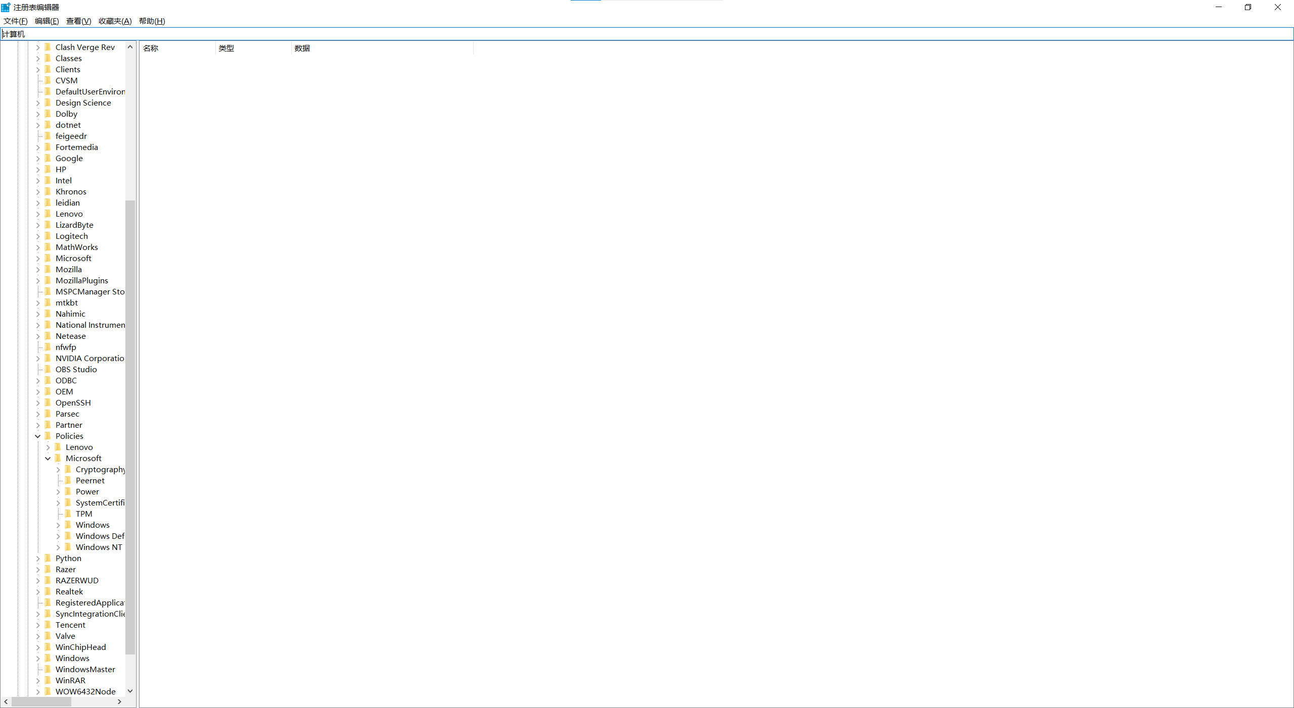Click the folder icon next to WinRAR
The width and height of the screenshot is (1294, 708).
(48, 680)
